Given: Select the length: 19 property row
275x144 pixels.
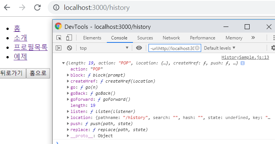Looking at the screenshot, I should tap(83, 105).
